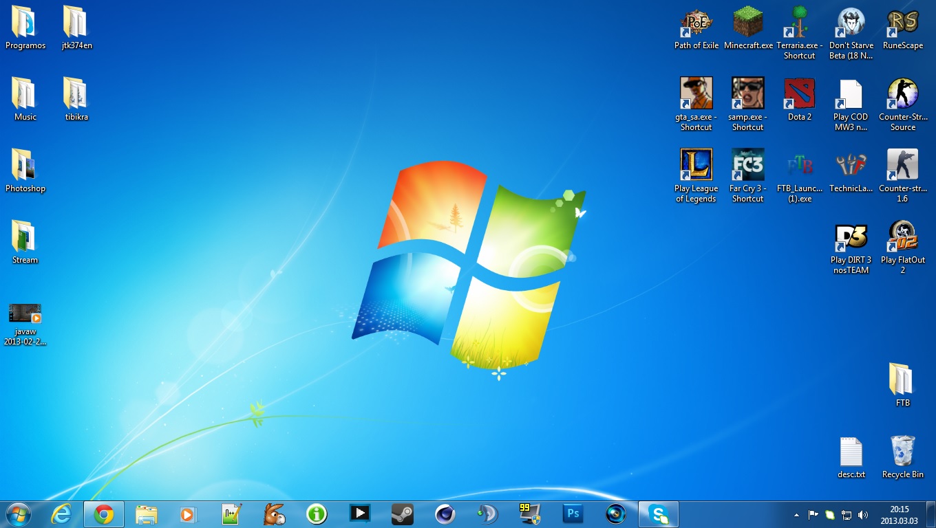
Task: Open the volume speaker control
Action: [863, 514]
